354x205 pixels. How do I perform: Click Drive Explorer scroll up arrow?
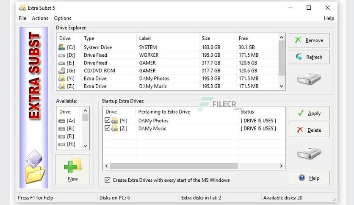pos(281,37)
